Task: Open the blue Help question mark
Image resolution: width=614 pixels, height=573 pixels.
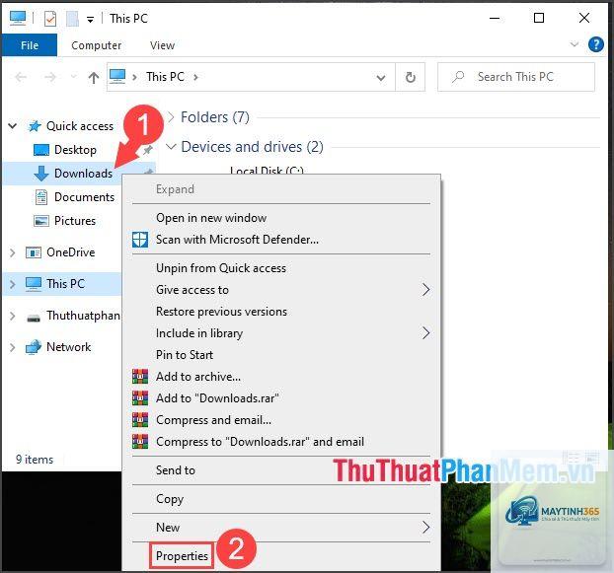Action: click(595, 44)
